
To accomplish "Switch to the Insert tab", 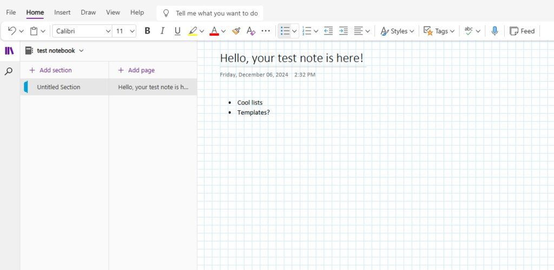I will [62, 12].
